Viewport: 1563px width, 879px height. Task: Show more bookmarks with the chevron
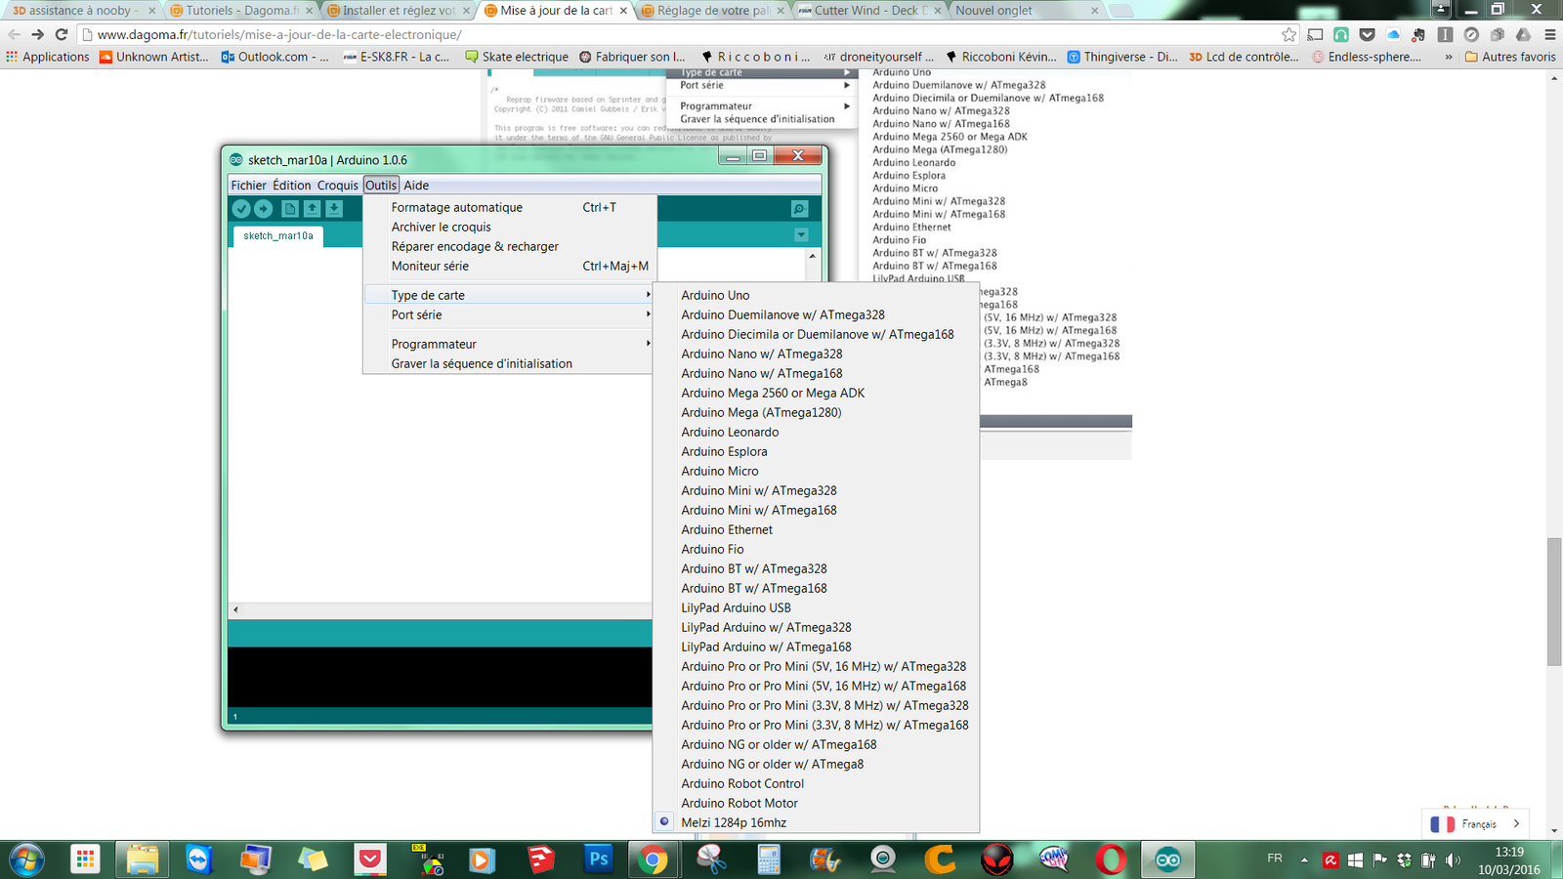click(1449, 57)
